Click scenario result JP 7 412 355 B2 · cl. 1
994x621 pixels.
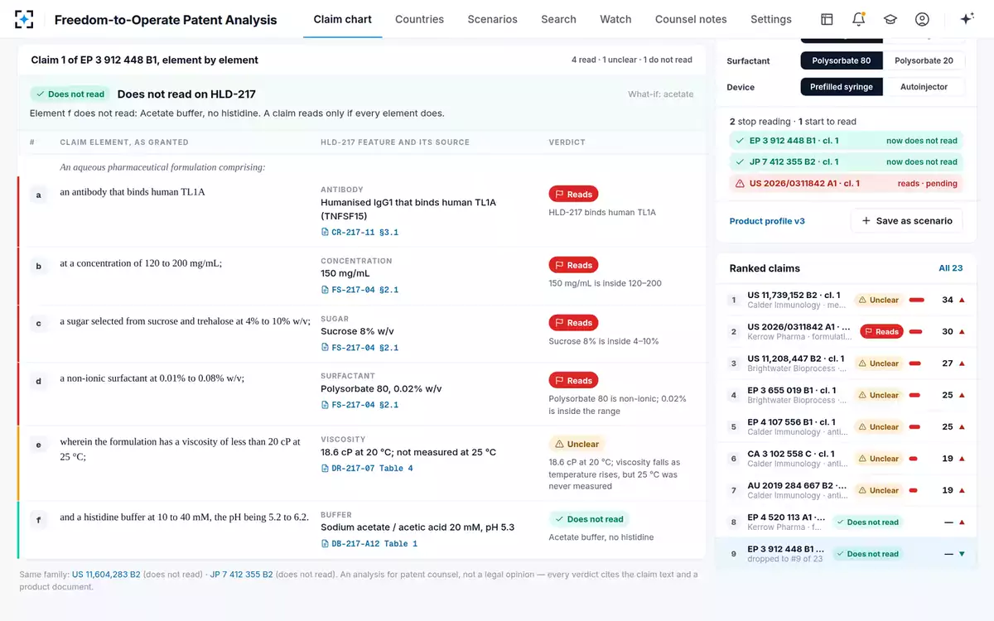point(846,162)
